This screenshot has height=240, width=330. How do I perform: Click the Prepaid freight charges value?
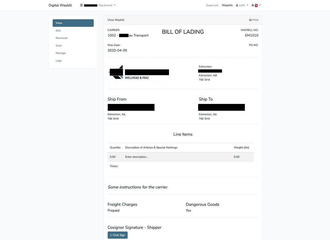click(x=113, y=211)
